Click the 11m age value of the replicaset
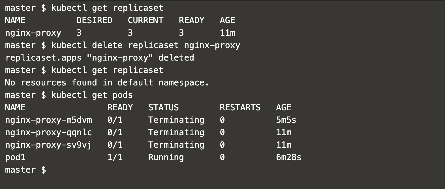The height and width of the screenshot is (189, 445). (x=227, y=33)
